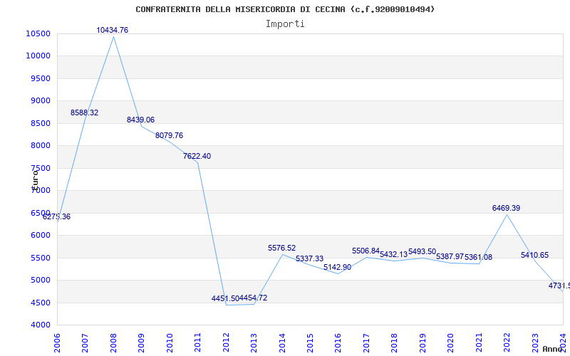Image resolution: width=570 pixels, height=356 pixels.
Task: Click the 2019 x-axis year
Action: (x=423, y=343)
